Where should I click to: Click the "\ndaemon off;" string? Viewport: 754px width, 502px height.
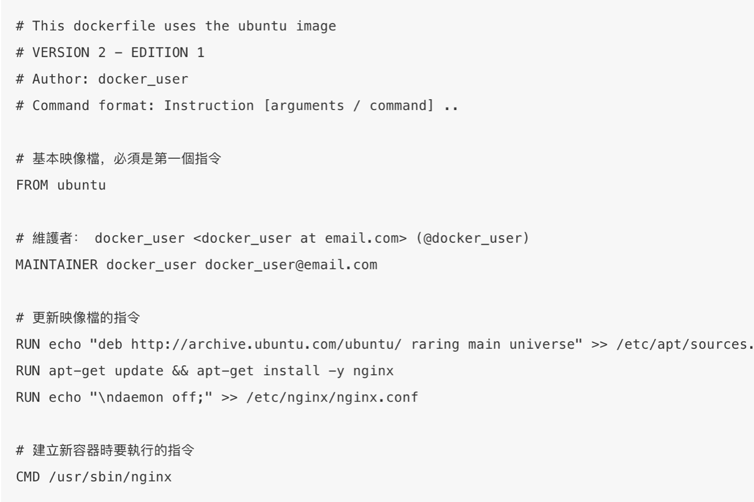pos(151,397)
